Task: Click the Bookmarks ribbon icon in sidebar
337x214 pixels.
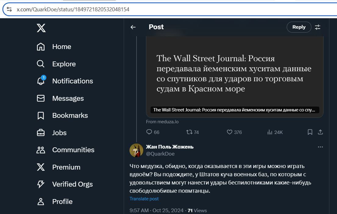Action: [x=41, y=115]
